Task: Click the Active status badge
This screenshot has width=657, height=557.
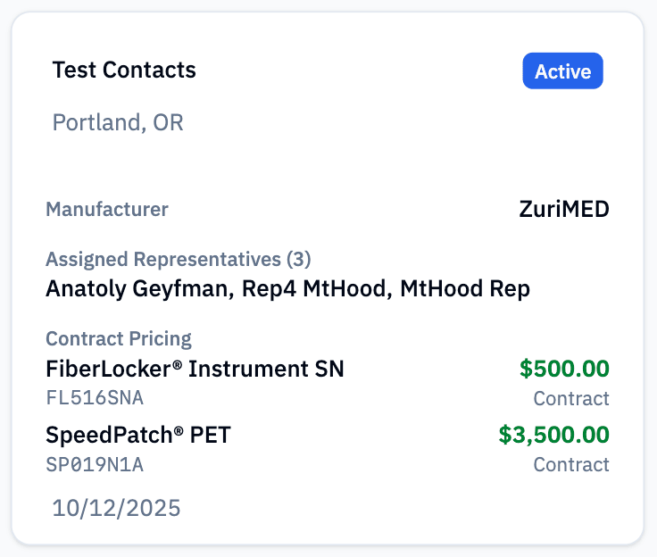Action: [562, 71]
